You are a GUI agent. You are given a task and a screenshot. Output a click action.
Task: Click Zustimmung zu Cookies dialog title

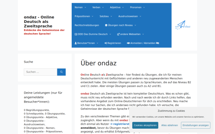point(171,111)
